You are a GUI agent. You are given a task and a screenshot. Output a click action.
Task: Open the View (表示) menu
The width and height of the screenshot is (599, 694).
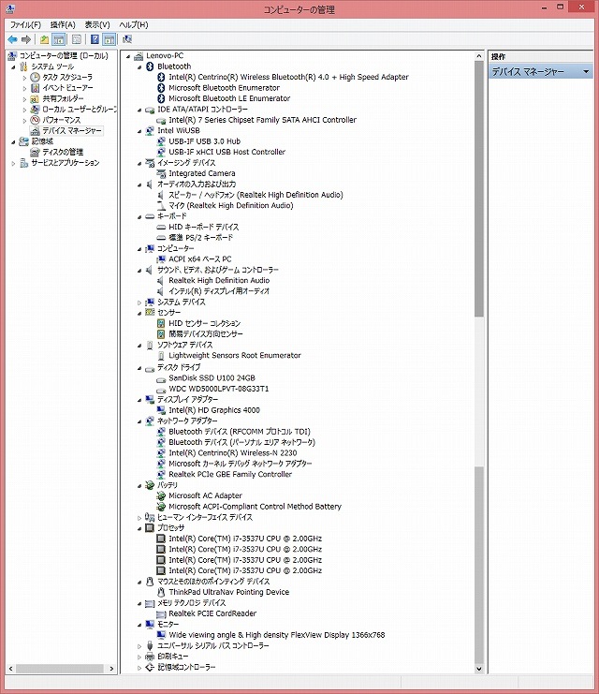pos(97,24)
